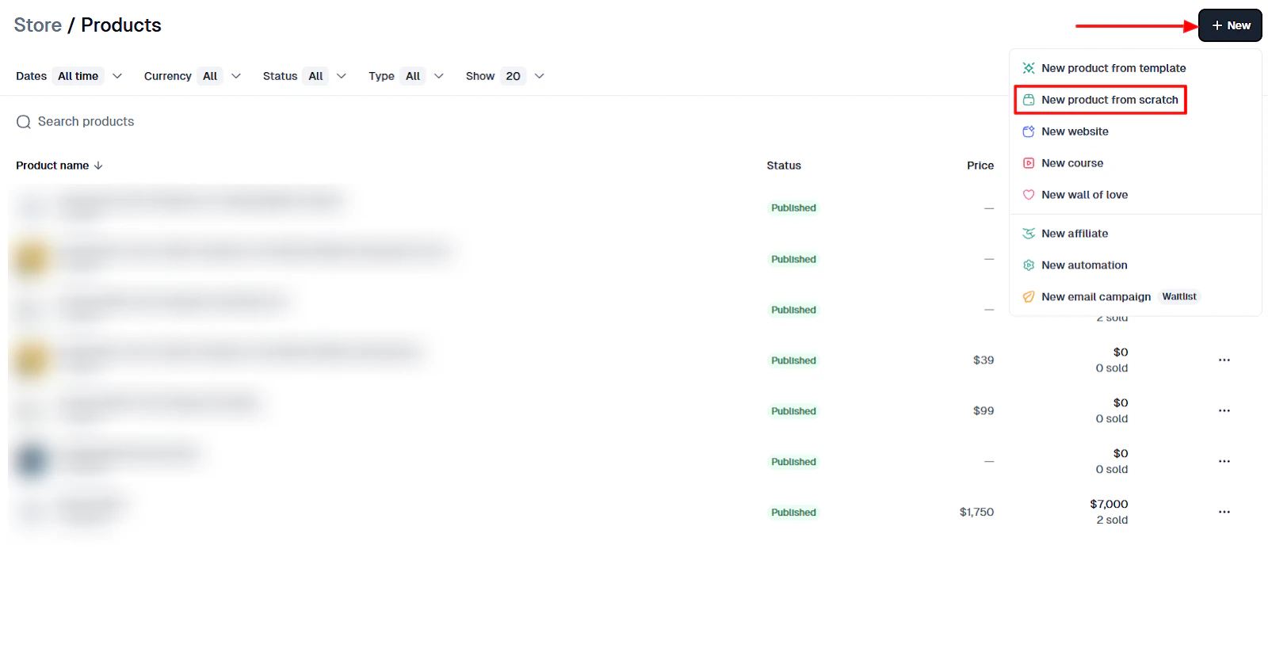The height and width of the screenshot is (648, 1268).
Task: Click the Status column header
Action: point(784,166)
